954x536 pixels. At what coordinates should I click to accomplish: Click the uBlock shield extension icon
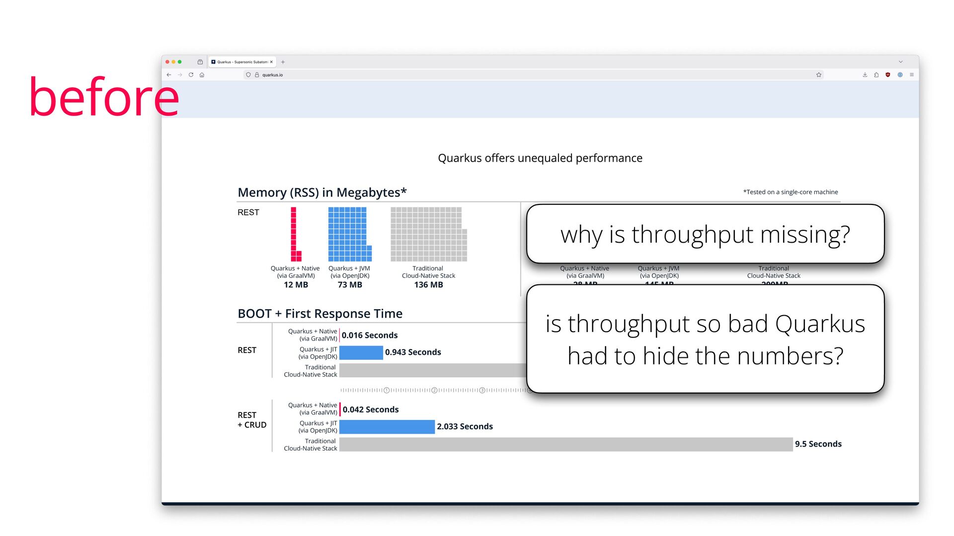click(x=888, y=75)
